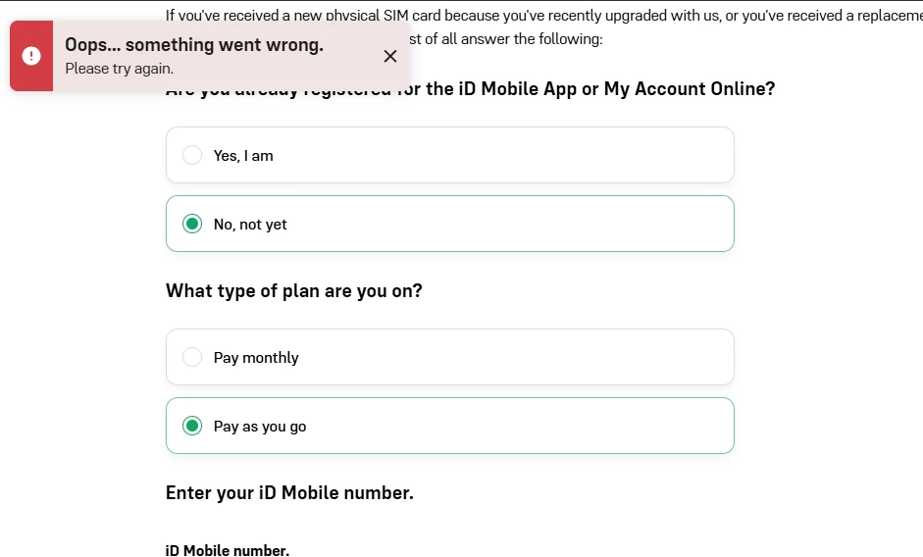Viewport: 923px width, 557px height.
Task: Click the bold "iD Mobile number." field label
Action: coord(227,550)
